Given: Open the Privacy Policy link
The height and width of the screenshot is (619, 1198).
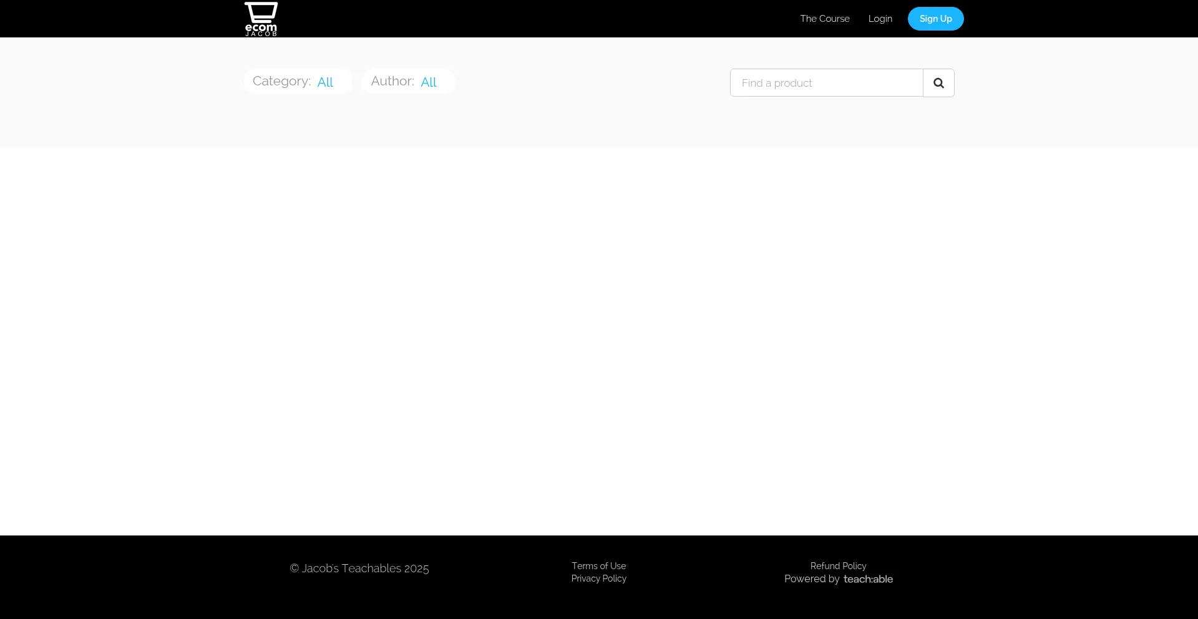Looking at the screenshot, I should coord(598,578).
